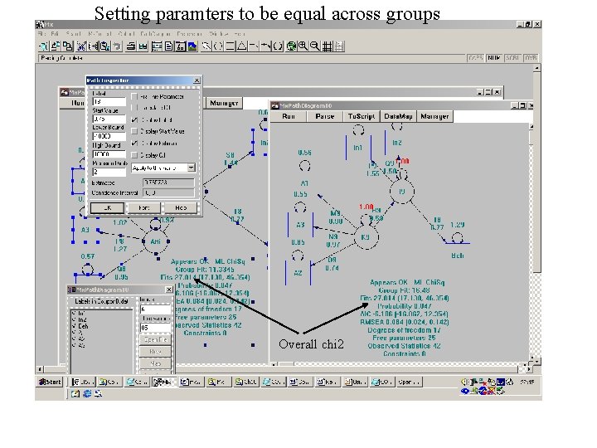Click the landscape picture toolbar icon
This screenshot has height=448, width=597.
[x=192, y=46]
